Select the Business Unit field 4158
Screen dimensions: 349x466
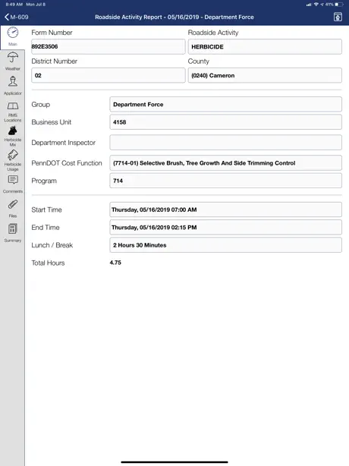pyautogui.click(x=225, y=122)
